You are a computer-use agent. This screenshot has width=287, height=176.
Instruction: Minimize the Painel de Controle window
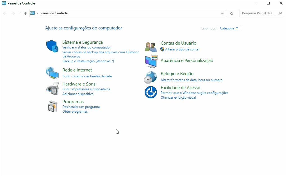click(256, 3)
